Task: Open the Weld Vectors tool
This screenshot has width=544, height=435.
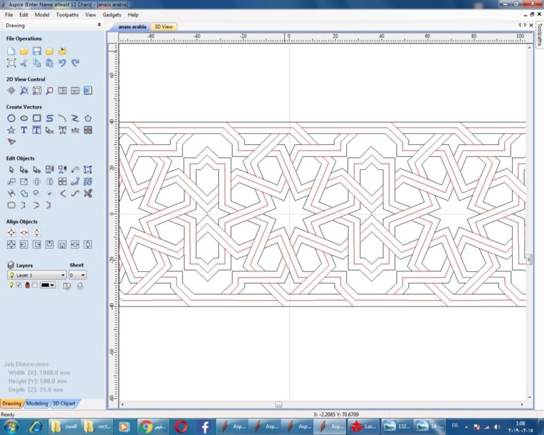Action: [x=25, y=194]
